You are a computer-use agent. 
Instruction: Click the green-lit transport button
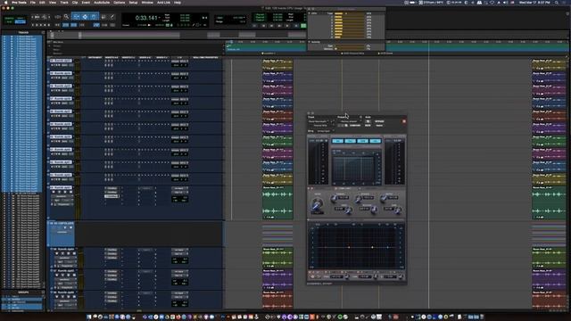[x=303, y=26]
